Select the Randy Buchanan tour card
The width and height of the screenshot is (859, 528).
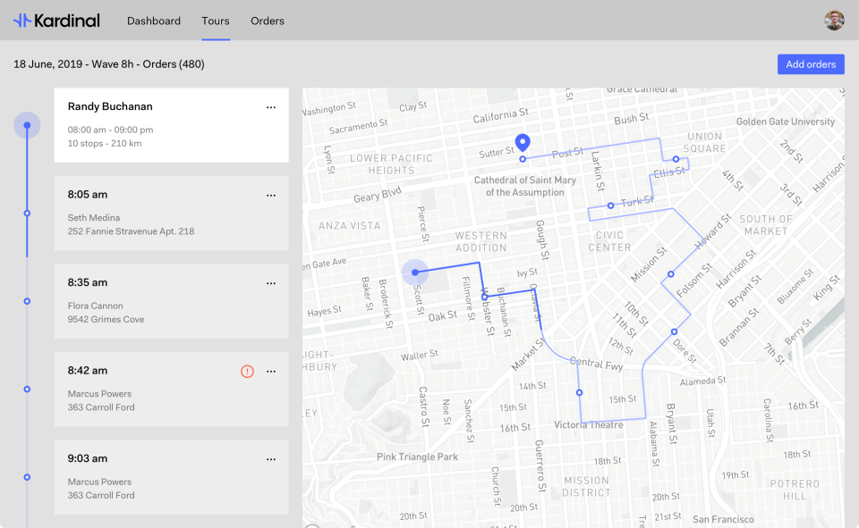tap(172, 125)
